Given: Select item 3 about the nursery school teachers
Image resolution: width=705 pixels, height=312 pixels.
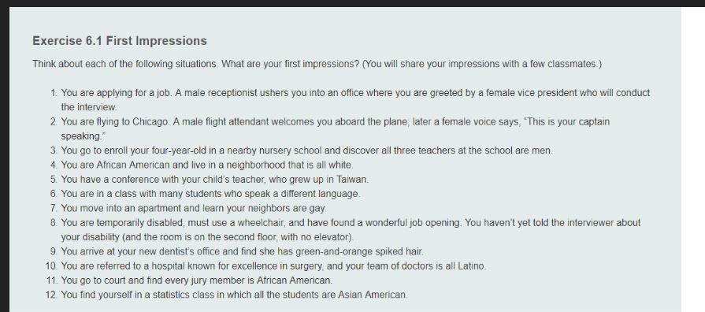Looking at the screenshot, I should (x=301, y=150).
